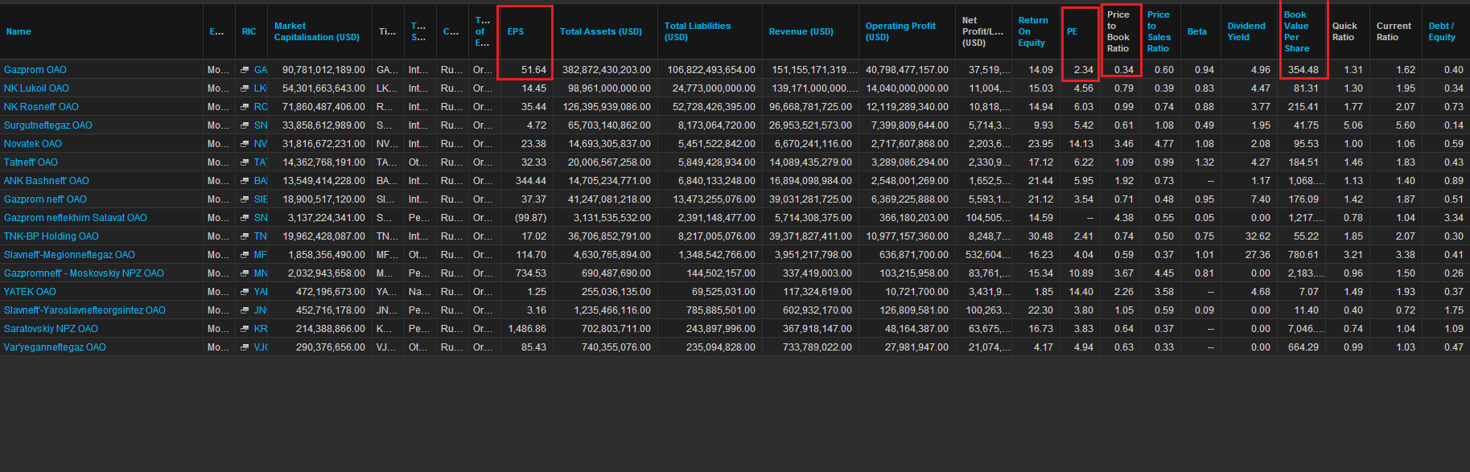Click the RIC icon in Surgutneftegaz OAO row
1470x472 pixels.
pos(245,125)
